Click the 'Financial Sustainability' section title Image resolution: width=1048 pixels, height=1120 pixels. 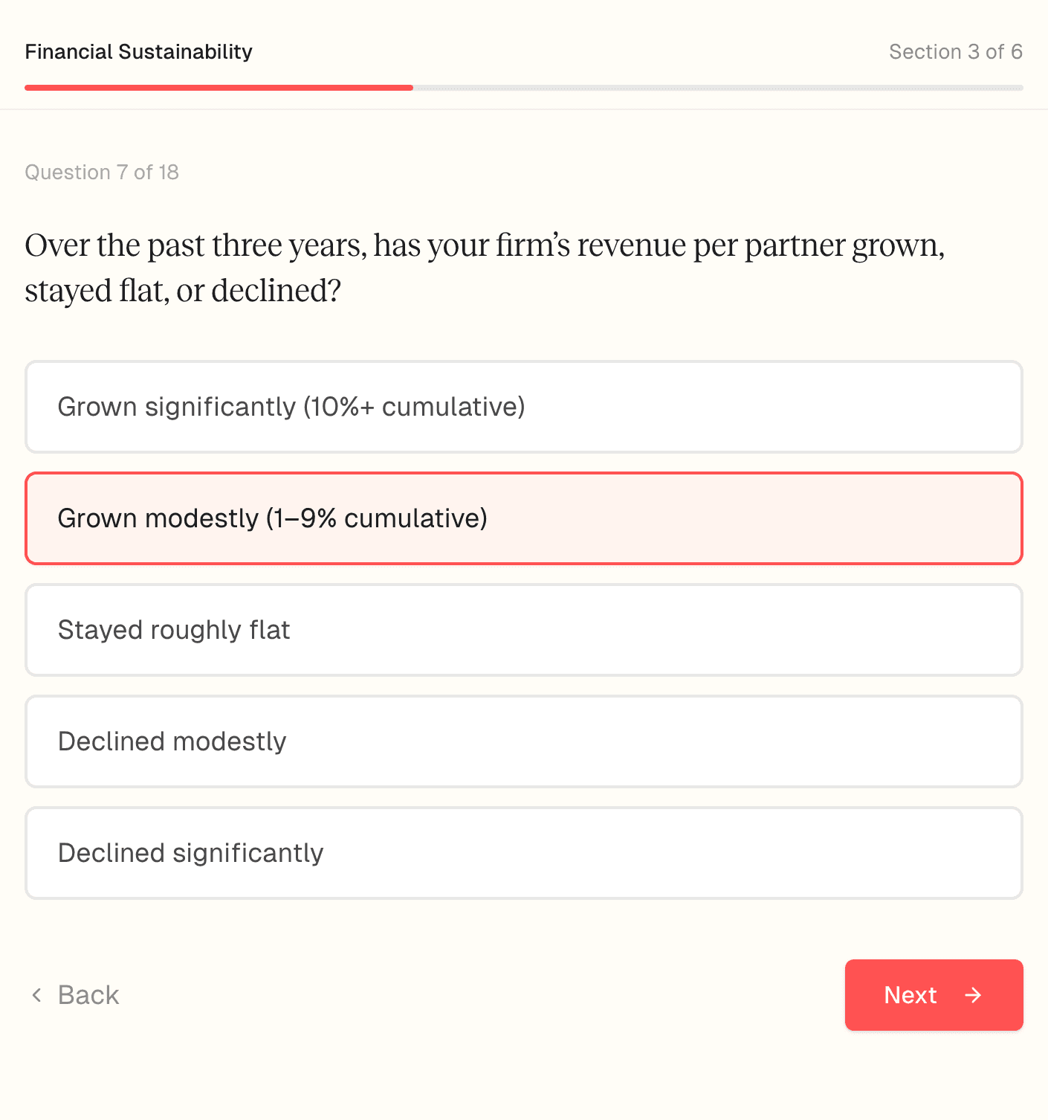[138, 51]
